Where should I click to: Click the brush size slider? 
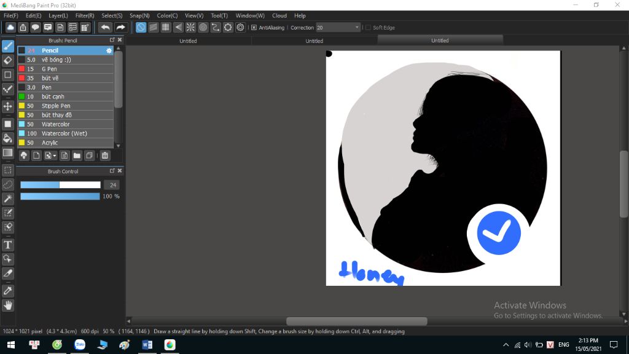60,184
